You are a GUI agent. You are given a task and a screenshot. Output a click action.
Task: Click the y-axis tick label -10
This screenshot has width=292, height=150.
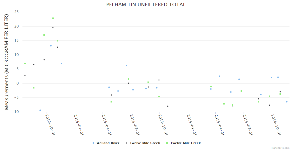pos(15,112)
